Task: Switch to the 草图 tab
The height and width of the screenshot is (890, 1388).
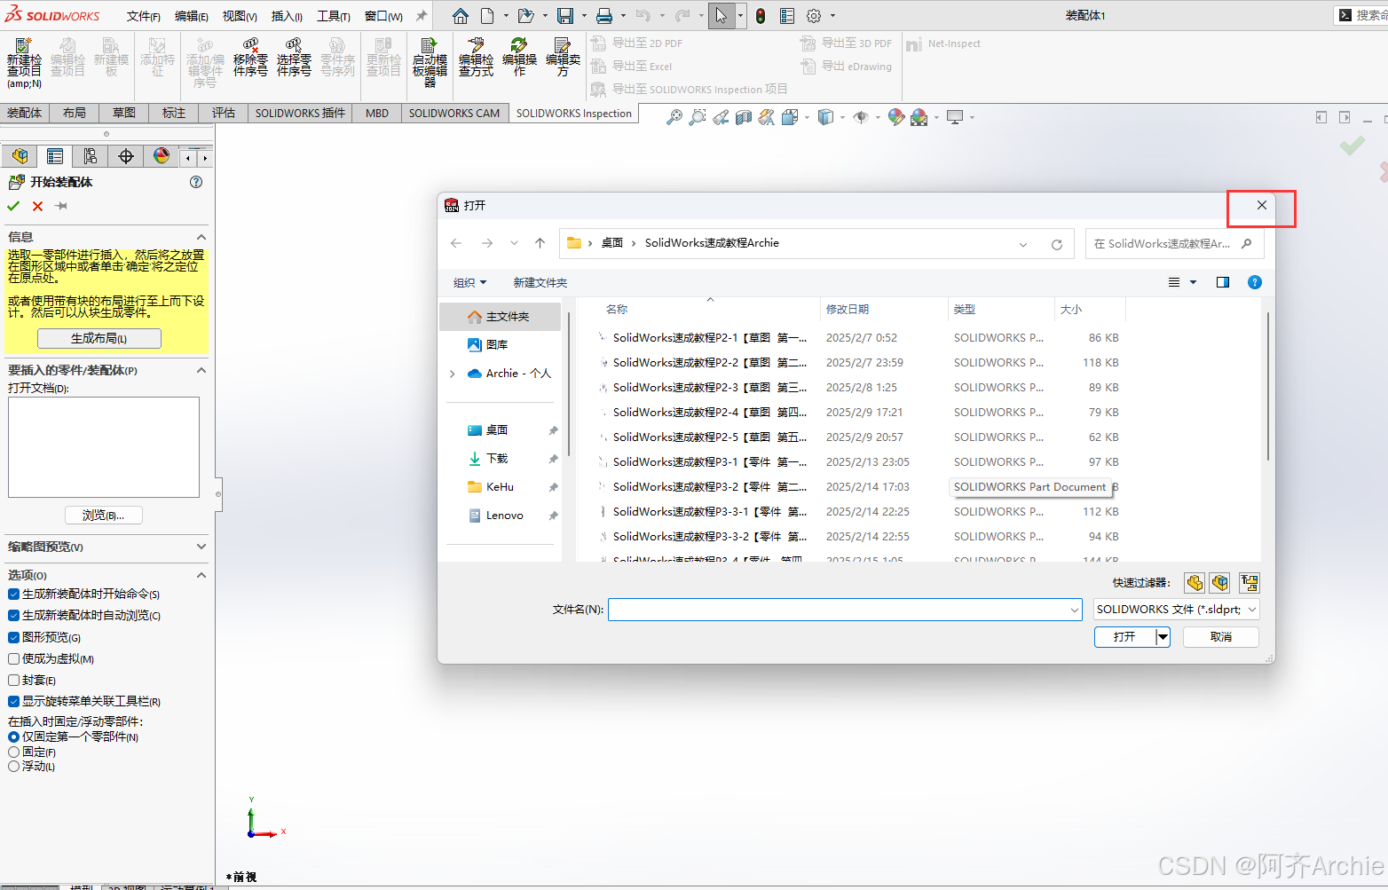Action: (124, 113)
